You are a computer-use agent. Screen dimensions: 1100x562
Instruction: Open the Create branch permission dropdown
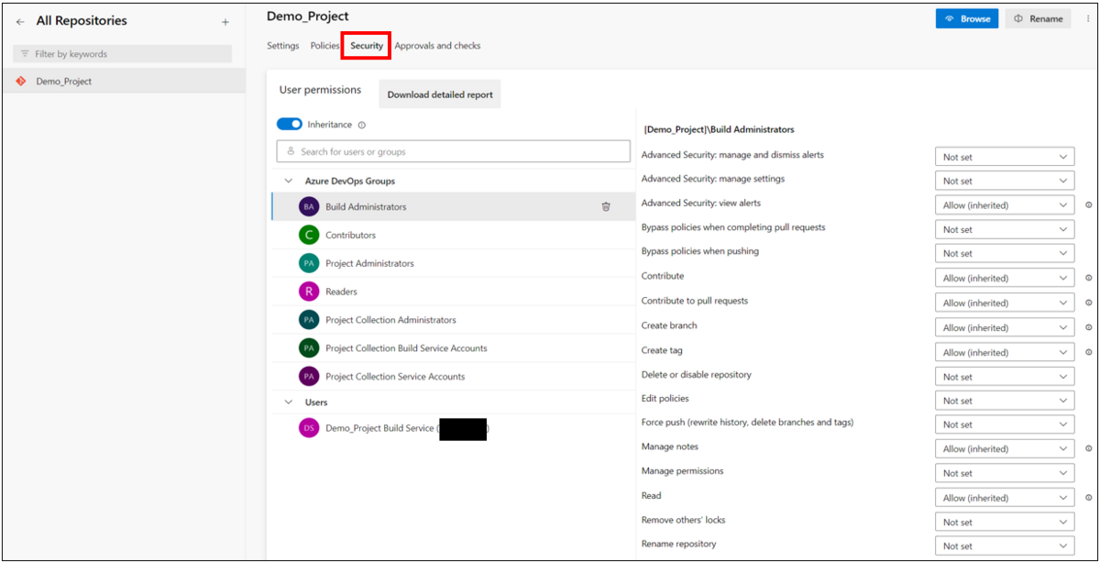1005,327
